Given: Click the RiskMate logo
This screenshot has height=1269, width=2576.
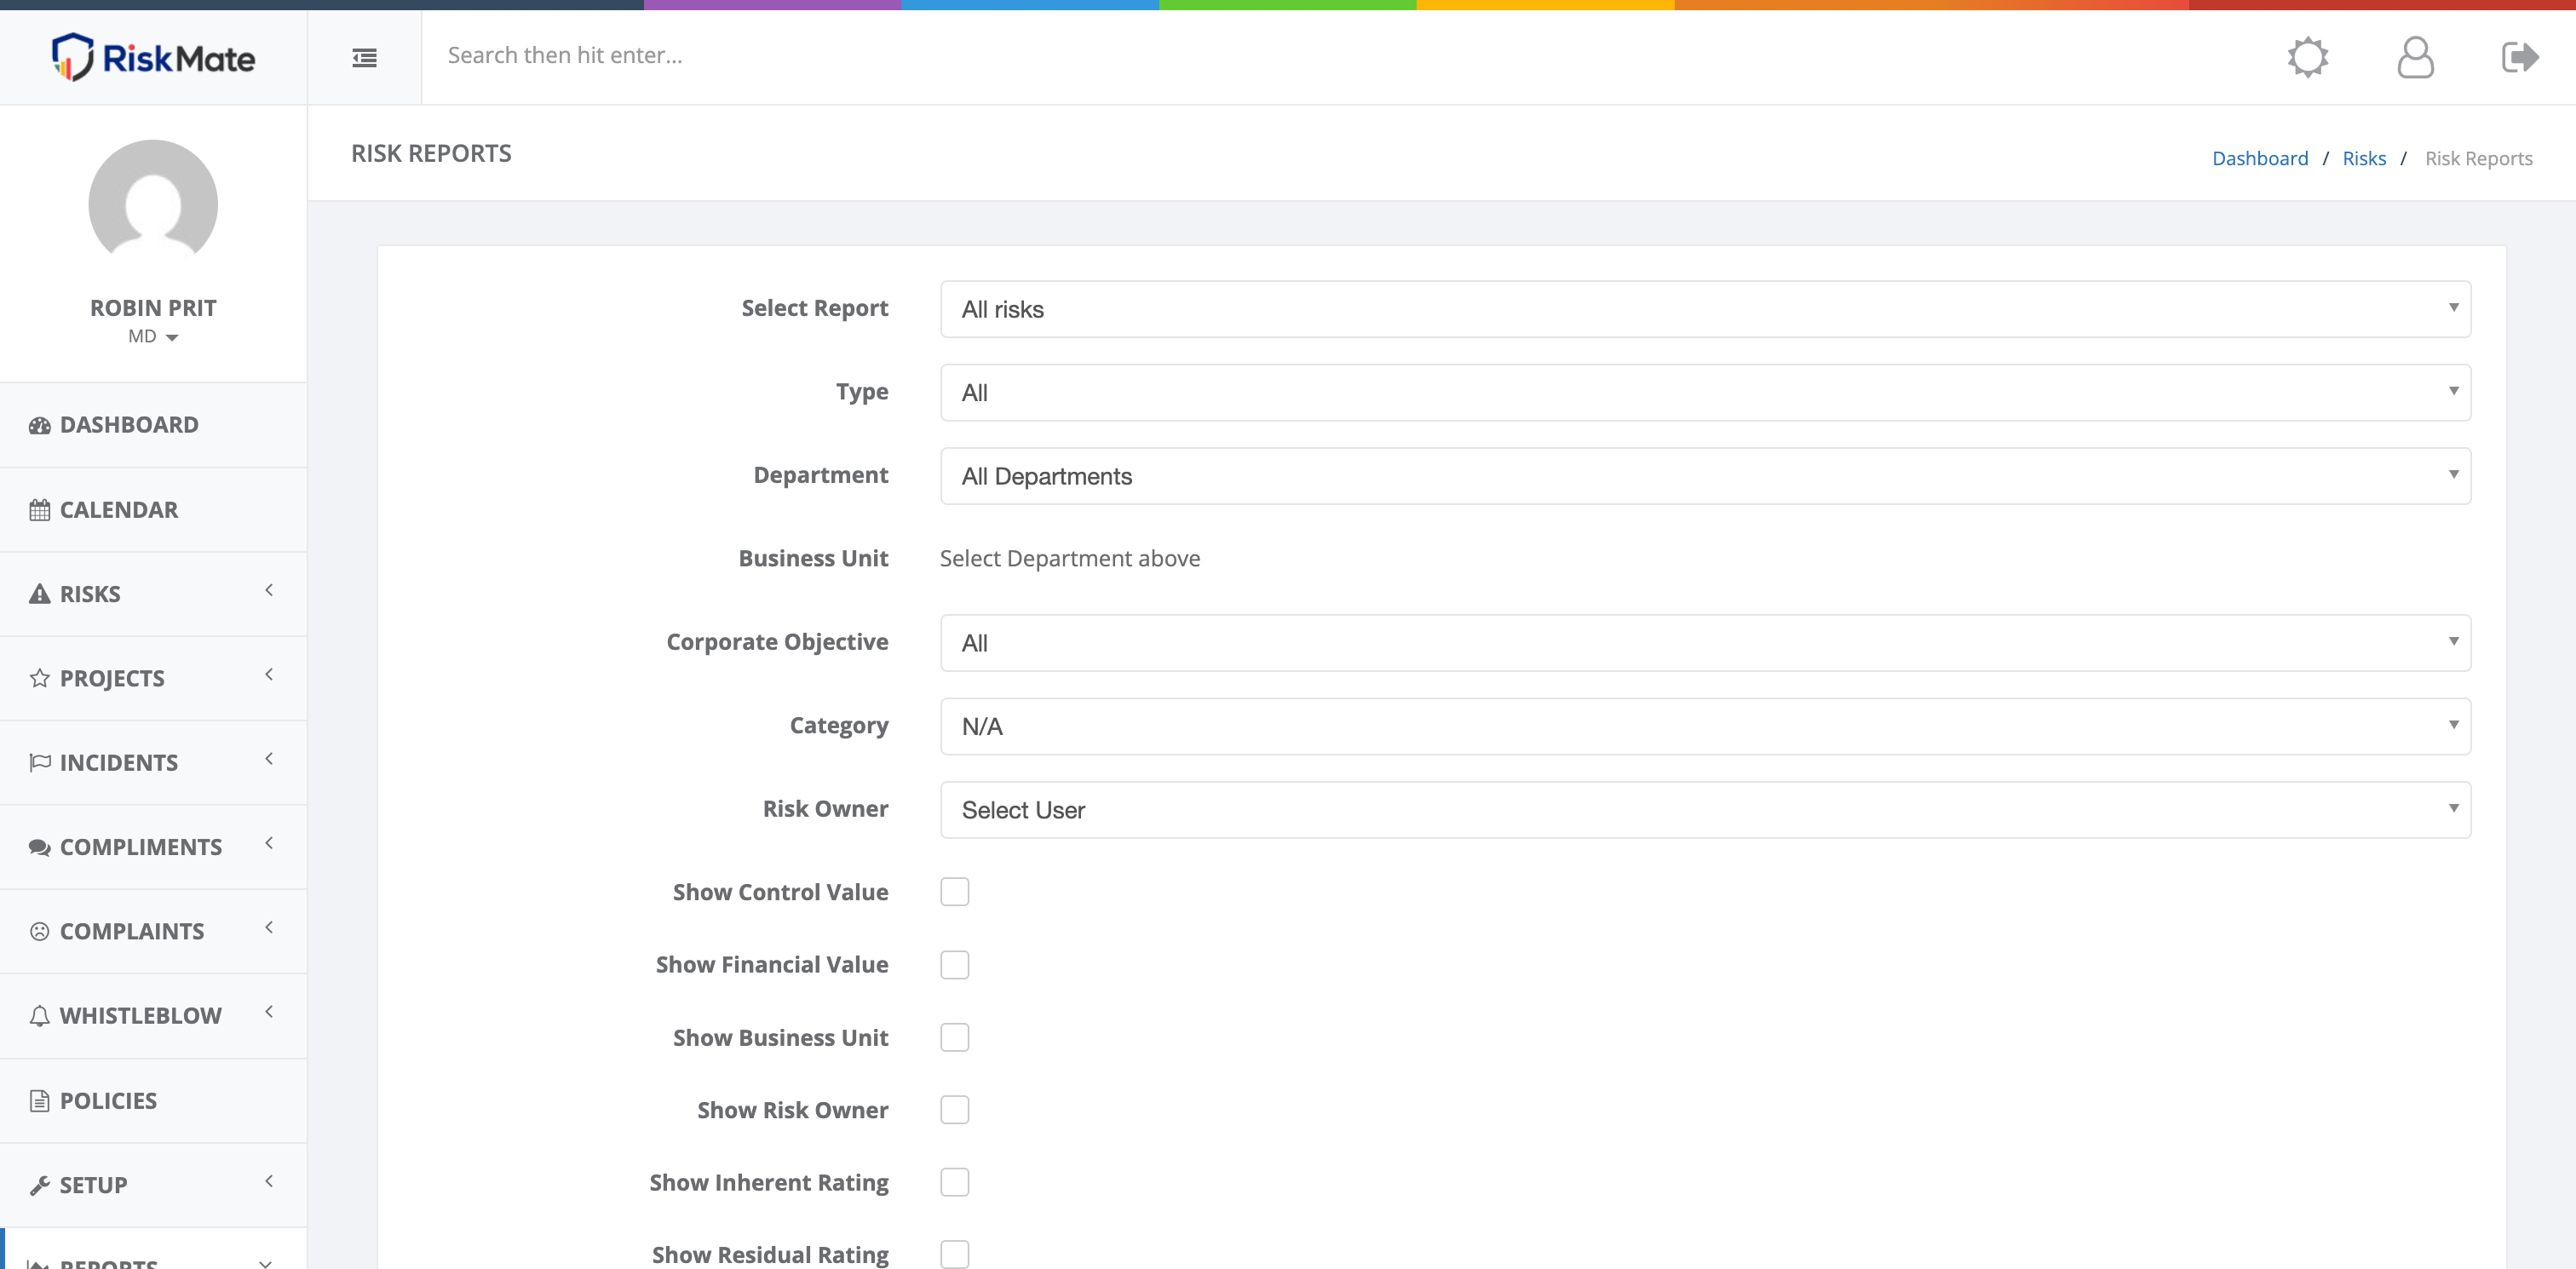Looking at the screenshot, I should click(x=153, y=57).
